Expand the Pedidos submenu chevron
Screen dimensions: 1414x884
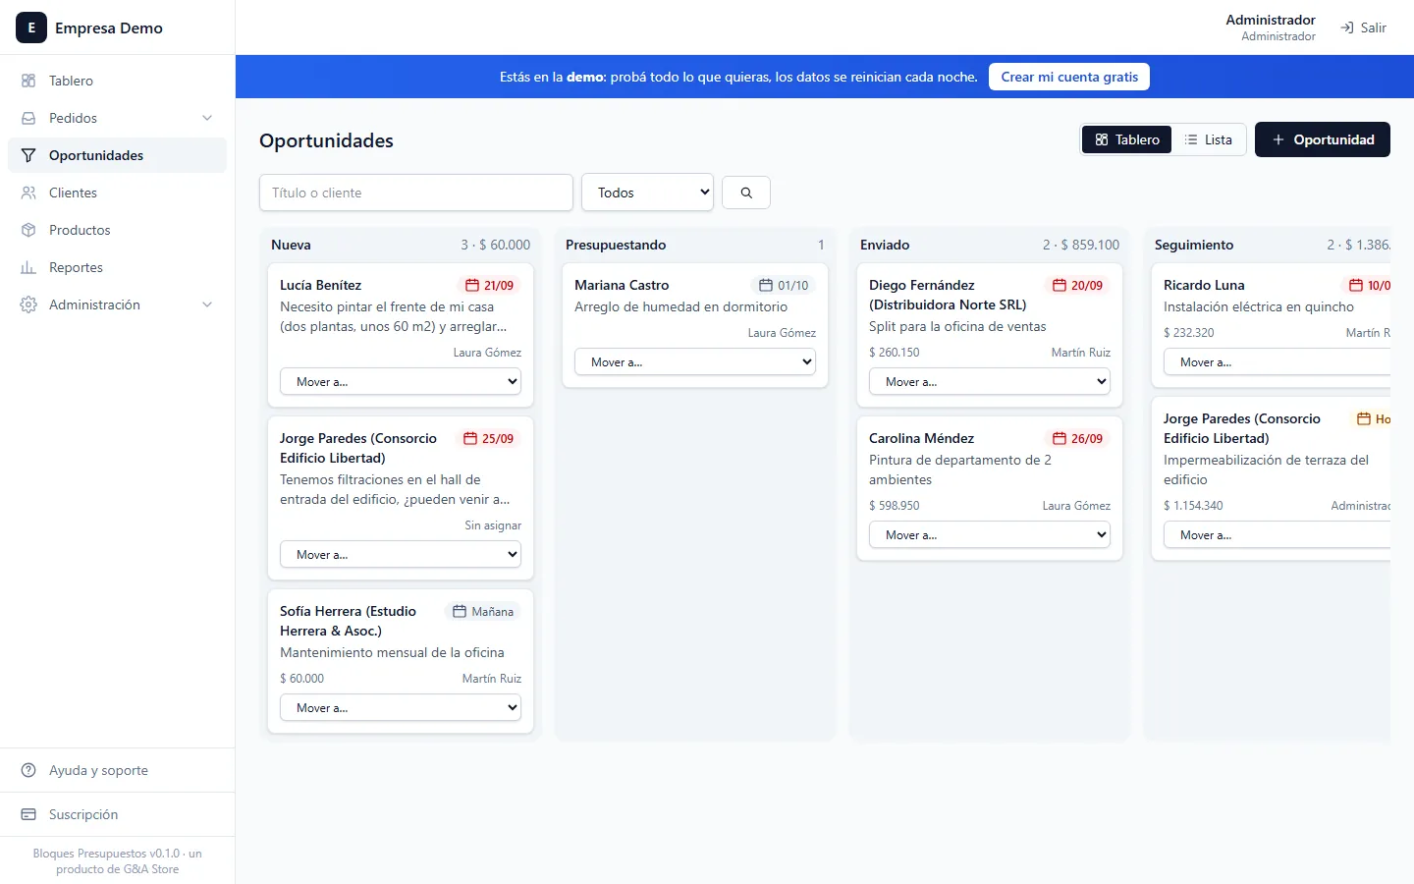tap(207, 118)
